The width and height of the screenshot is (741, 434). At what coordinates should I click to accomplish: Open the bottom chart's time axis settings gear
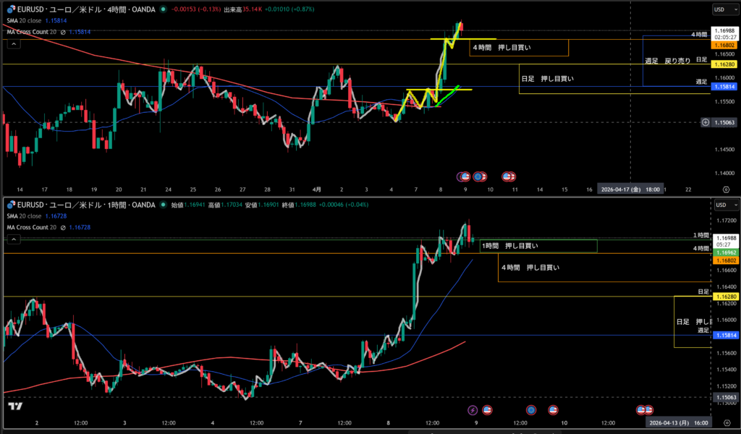click(726, 422)
